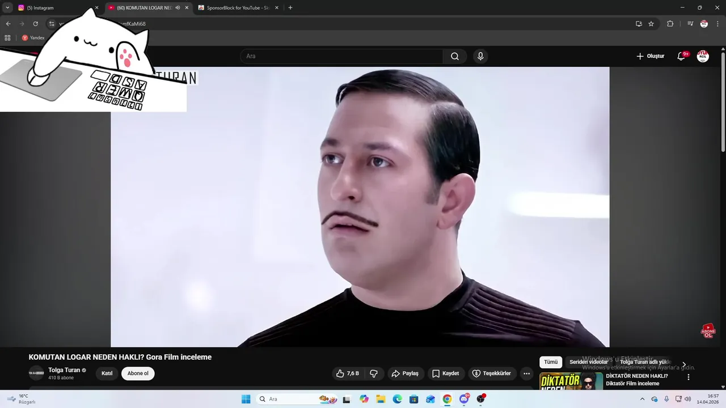Open Chrome from the taskbar
This screenshot has height=408, width=726.
(x=447, y=399)
